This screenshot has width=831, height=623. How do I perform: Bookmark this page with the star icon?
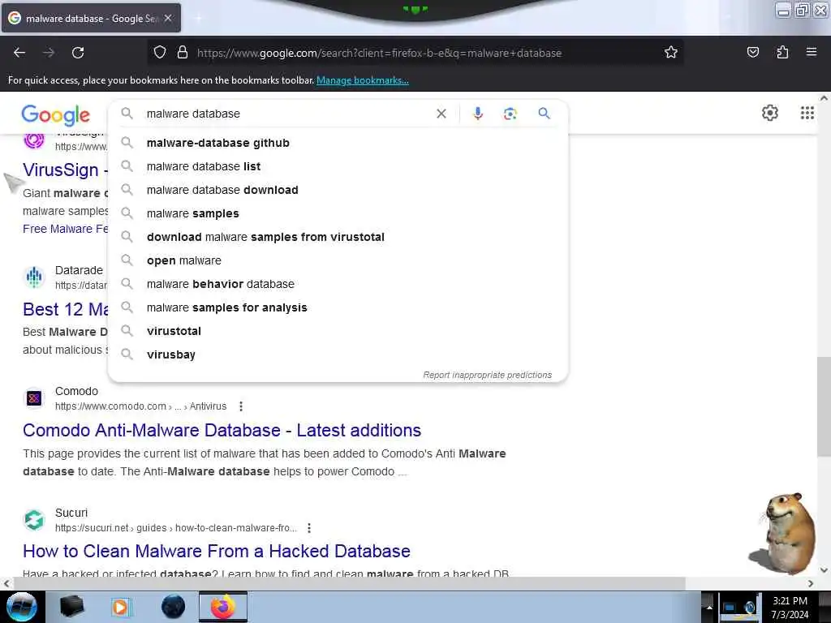[671, 53]
